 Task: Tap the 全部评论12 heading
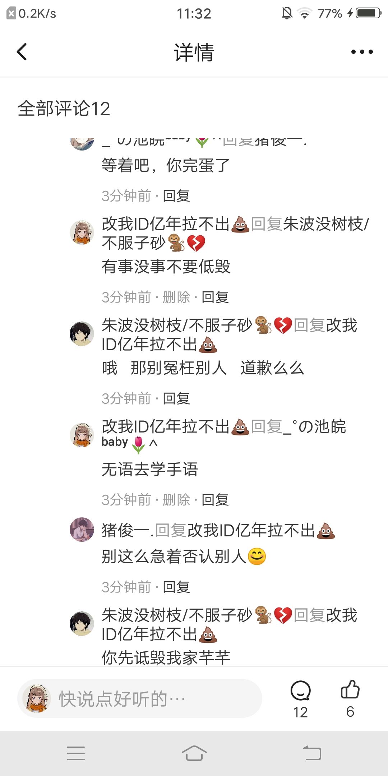tap(64, 108)
